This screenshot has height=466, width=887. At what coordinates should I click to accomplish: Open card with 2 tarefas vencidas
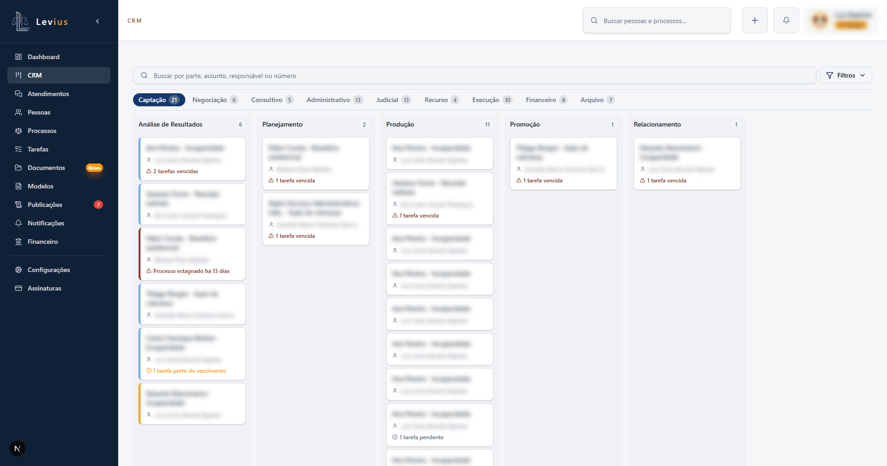coord(192,159)
